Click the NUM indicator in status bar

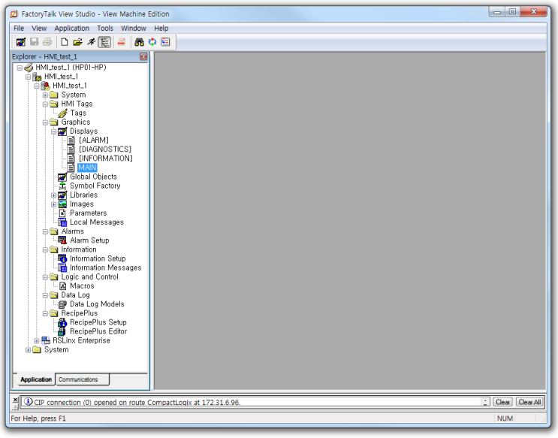coord(505,418)
